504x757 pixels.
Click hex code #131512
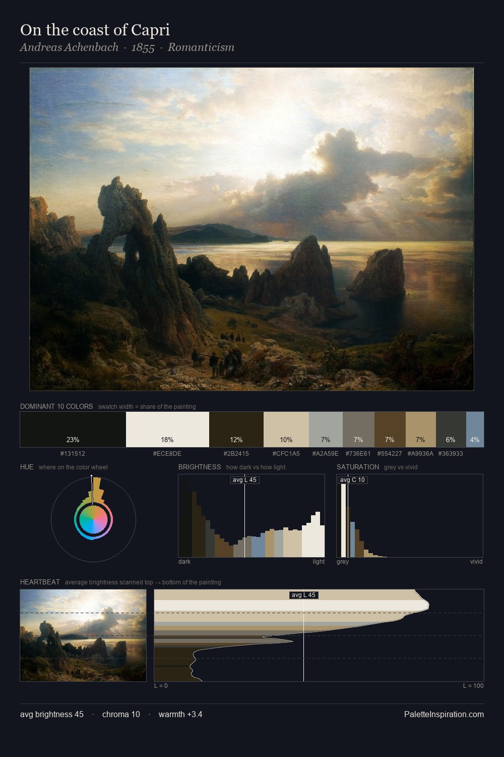[x=73, y=454]
